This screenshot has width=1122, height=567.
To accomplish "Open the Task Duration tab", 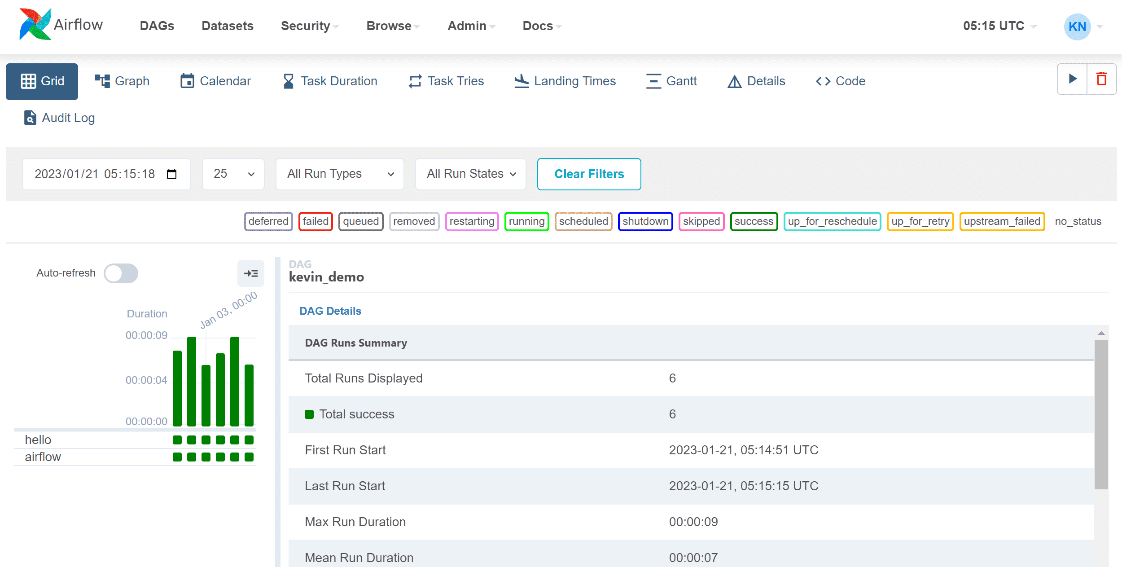I will [x=330, y=81].
